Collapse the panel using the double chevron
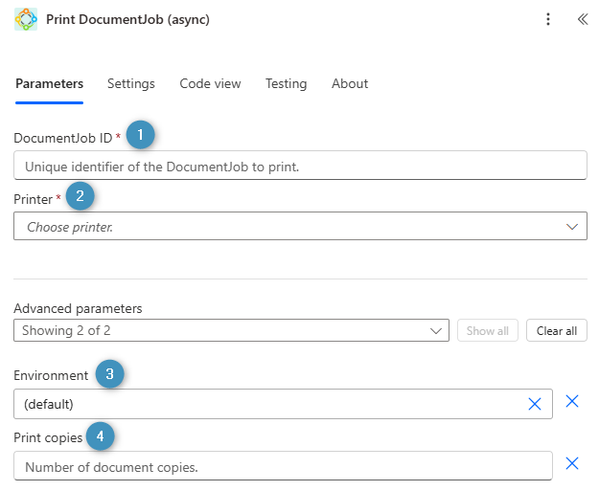Image resolution: width=599 pixels, height=491 pixels. 581,19
